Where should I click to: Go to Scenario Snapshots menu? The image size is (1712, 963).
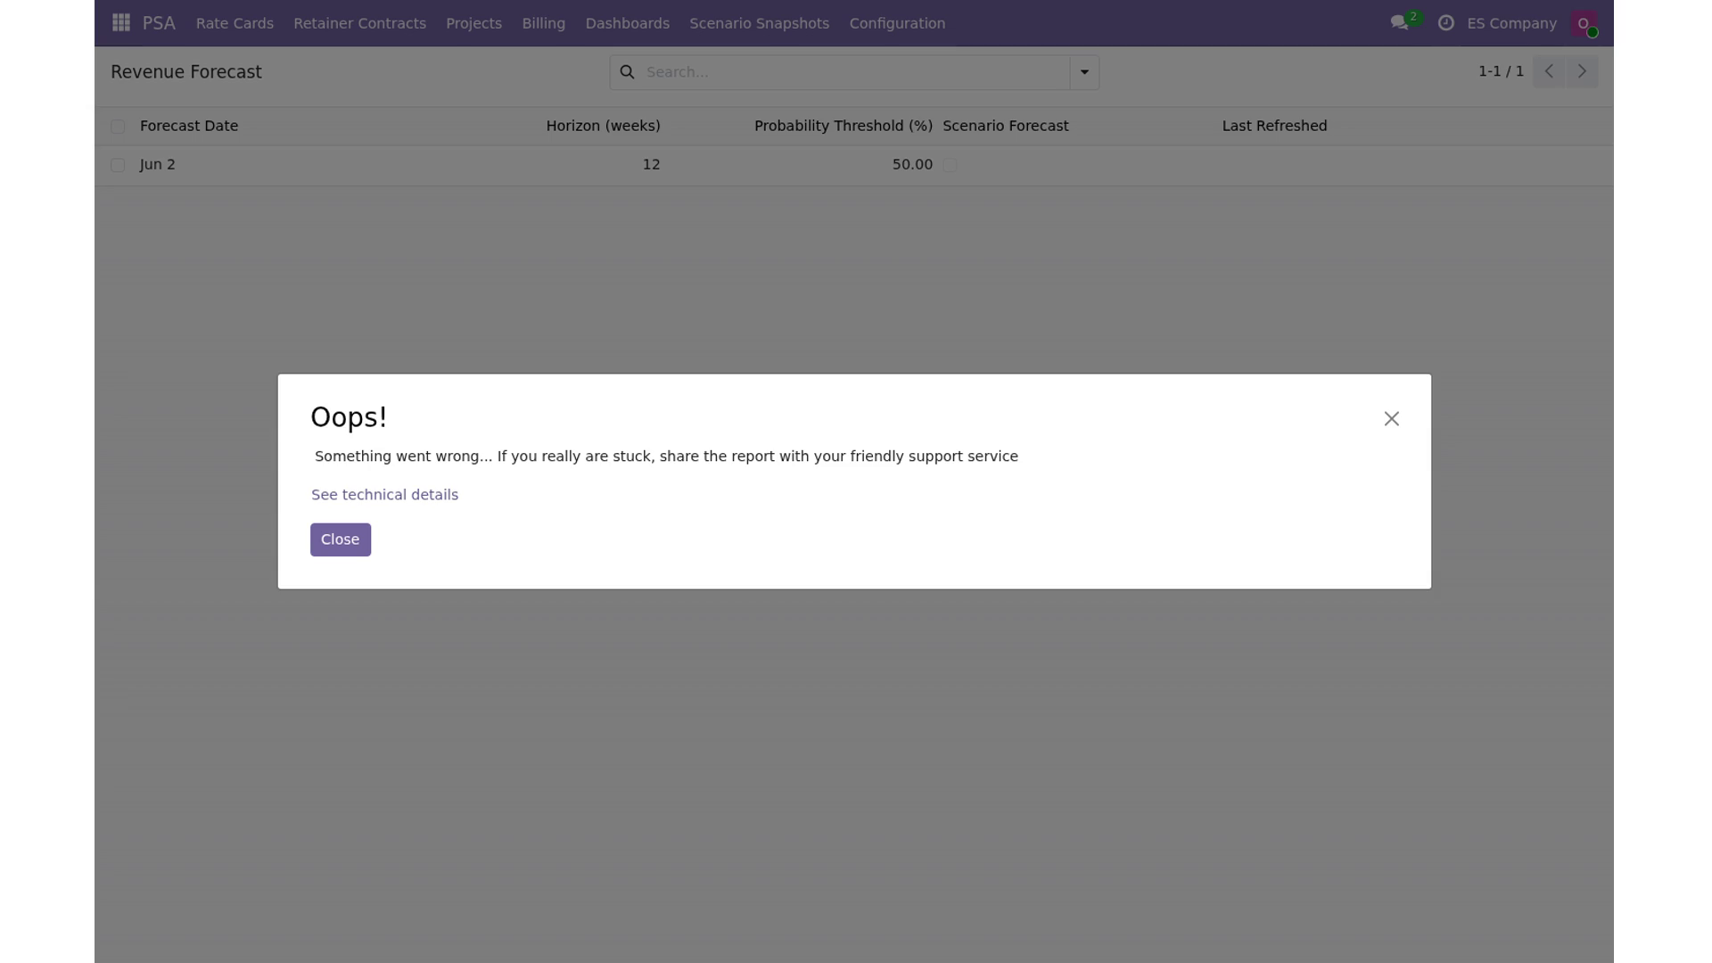coord(759,23)
